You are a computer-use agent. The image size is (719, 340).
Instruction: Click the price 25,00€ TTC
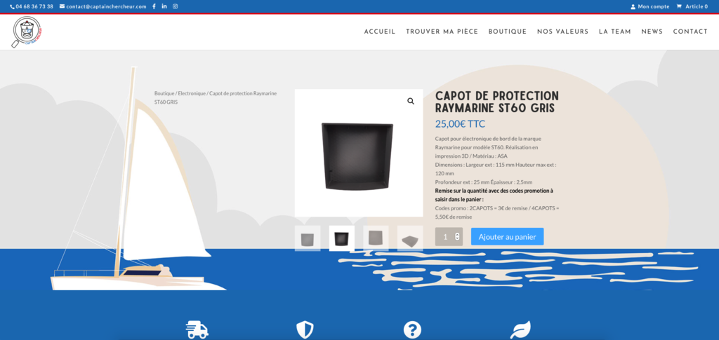(460, 124)
